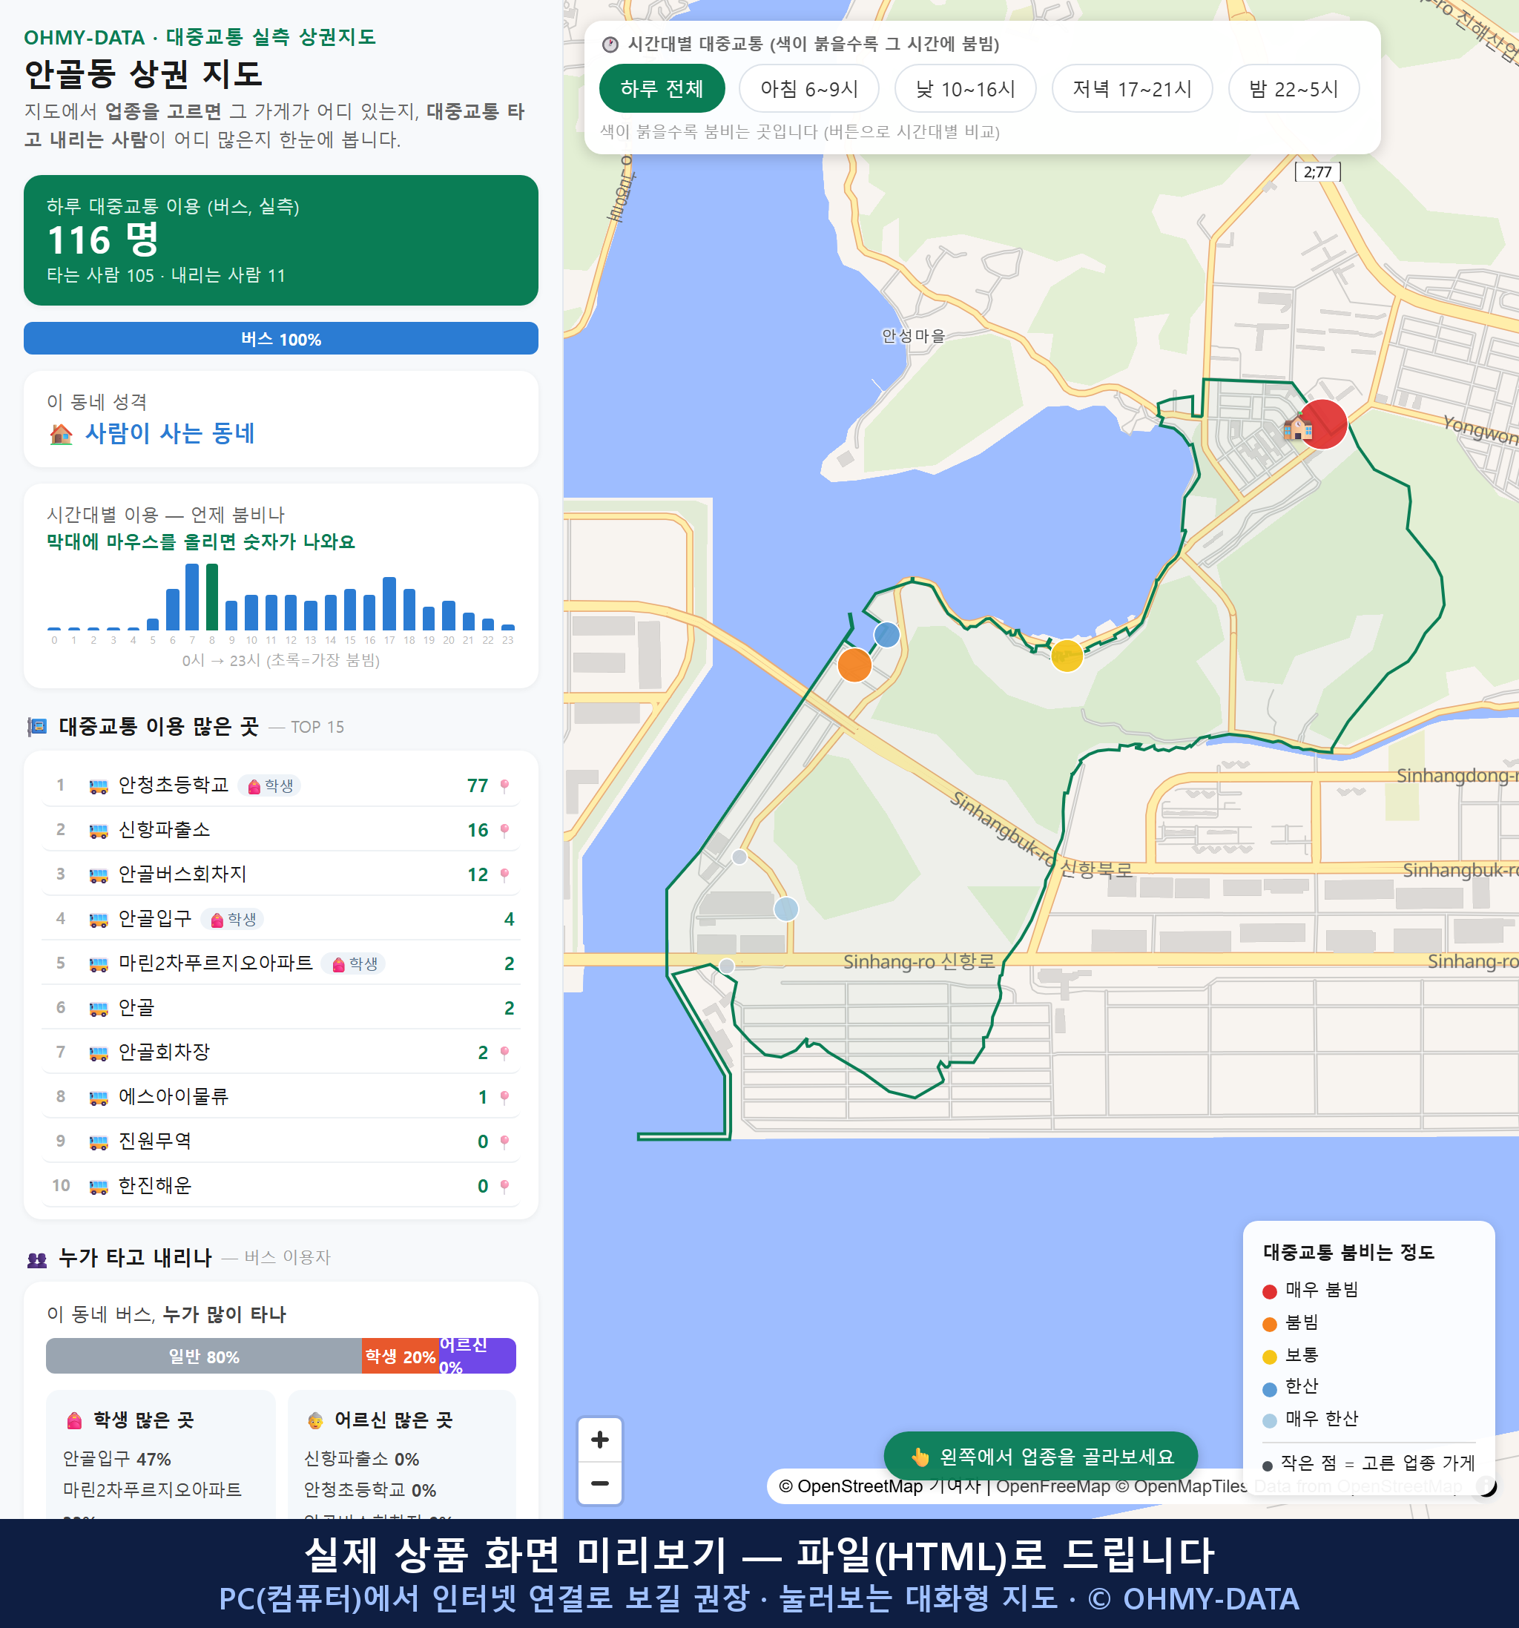This screenshot has width=1519, height=1628.
Task: Click the bus icon beside 안골버스회차지
Action: click(x=98, y=874)
